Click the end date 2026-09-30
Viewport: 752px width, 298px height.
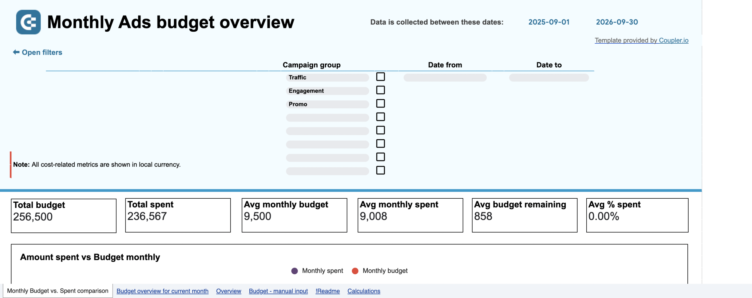tap(617, 22)
